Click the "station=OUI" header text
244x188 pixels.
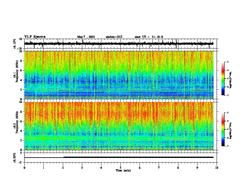click(114, 37)
